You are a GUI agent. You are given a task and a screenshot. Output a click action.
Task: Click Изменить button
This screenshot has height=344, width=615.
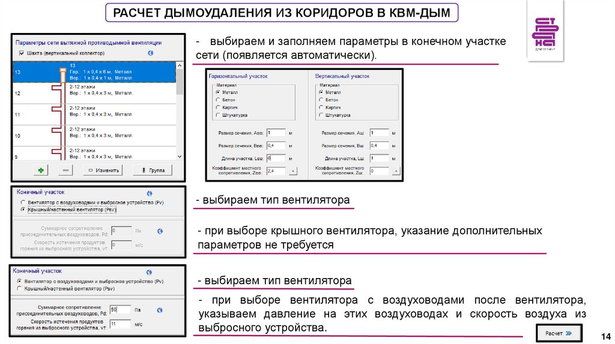[103, 170]
